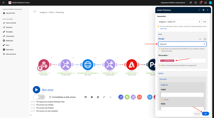Toggle the Storage map switch
214x118 pixels.
tap(204, 39)
